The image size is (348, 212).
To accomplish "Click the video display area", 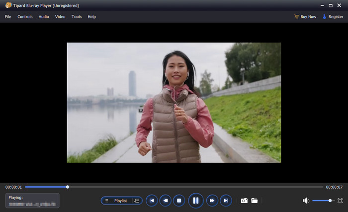I will 174,102.
